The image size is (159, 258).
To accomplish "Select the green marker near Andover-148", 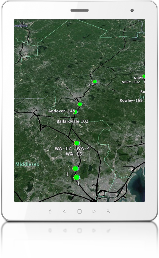I will [75, 112].
